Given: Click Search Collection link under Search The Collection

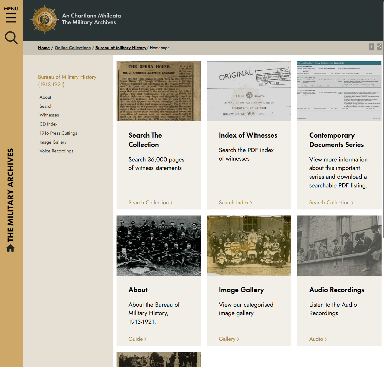Looking at the screenshot, I should pos(150,203).
